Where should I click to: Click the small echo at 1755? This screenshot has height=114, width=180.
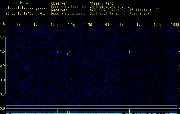(89, 52)
